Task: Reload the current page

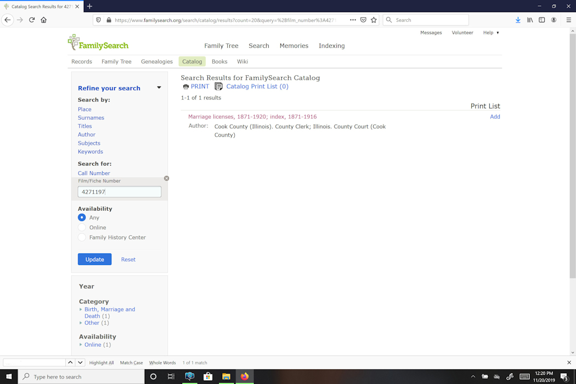Action: (32, 20)
